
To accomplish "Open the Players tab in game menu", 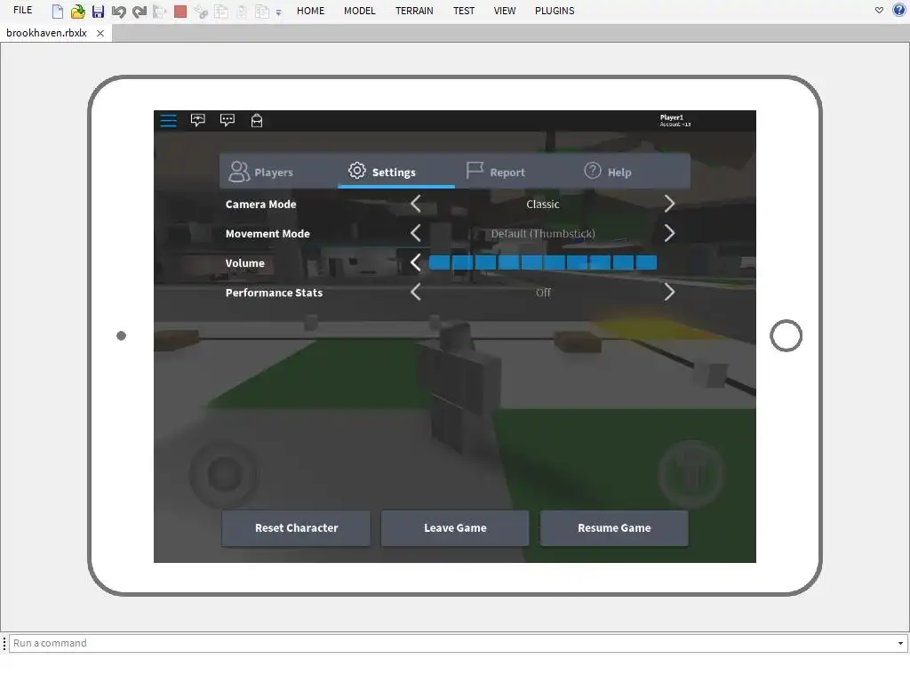I will [x=278, y=172].
